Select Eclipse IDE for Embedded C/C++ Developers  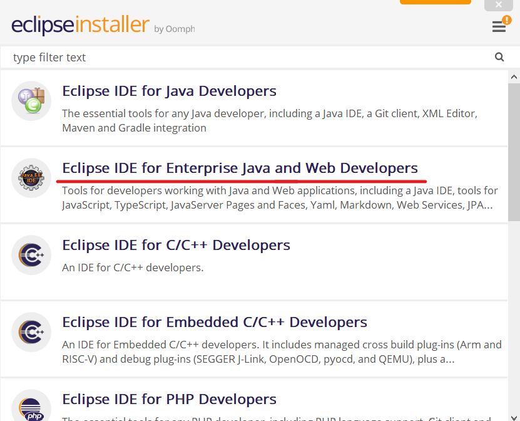(215, 322)
